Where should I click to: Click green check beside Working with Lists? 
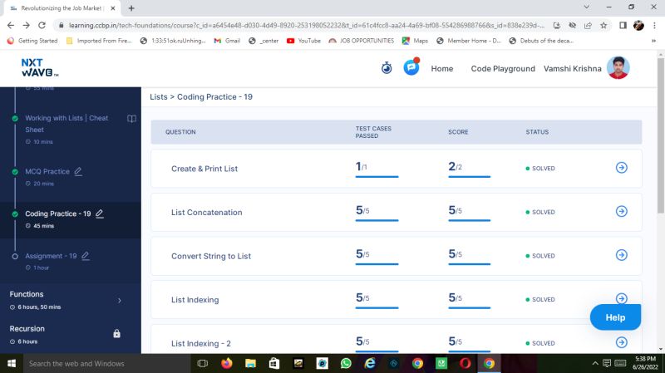coord(15,119)
